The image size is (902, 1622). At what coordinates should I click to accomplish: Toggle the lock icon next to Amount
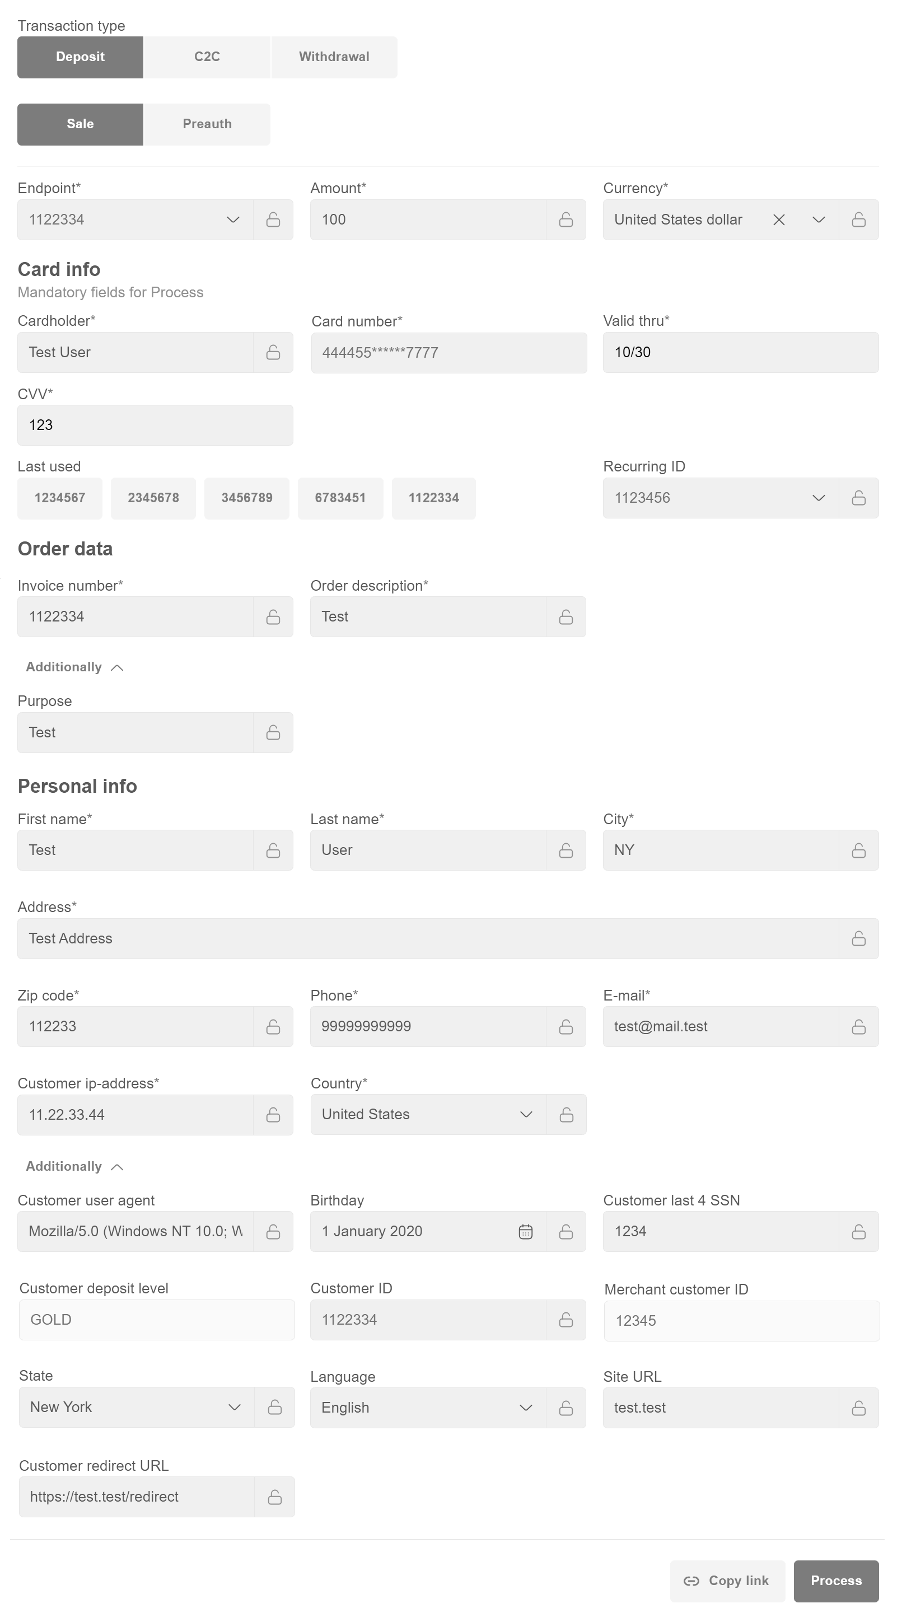[565, 219]
